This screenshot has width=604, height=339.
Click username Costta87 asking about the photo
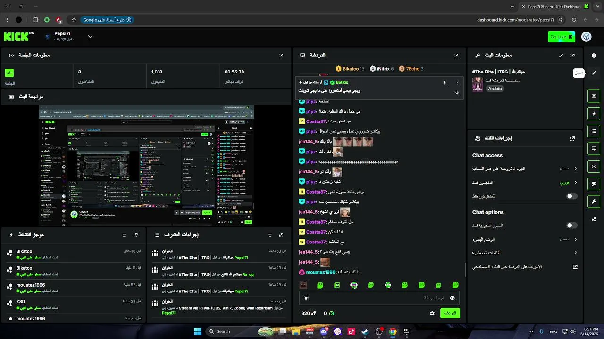316,192
